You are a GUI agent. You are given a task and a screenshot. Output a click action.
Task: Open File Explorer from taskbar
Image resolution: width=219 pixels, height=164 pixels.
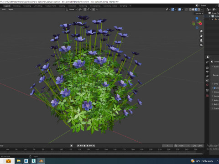[19, 161]
